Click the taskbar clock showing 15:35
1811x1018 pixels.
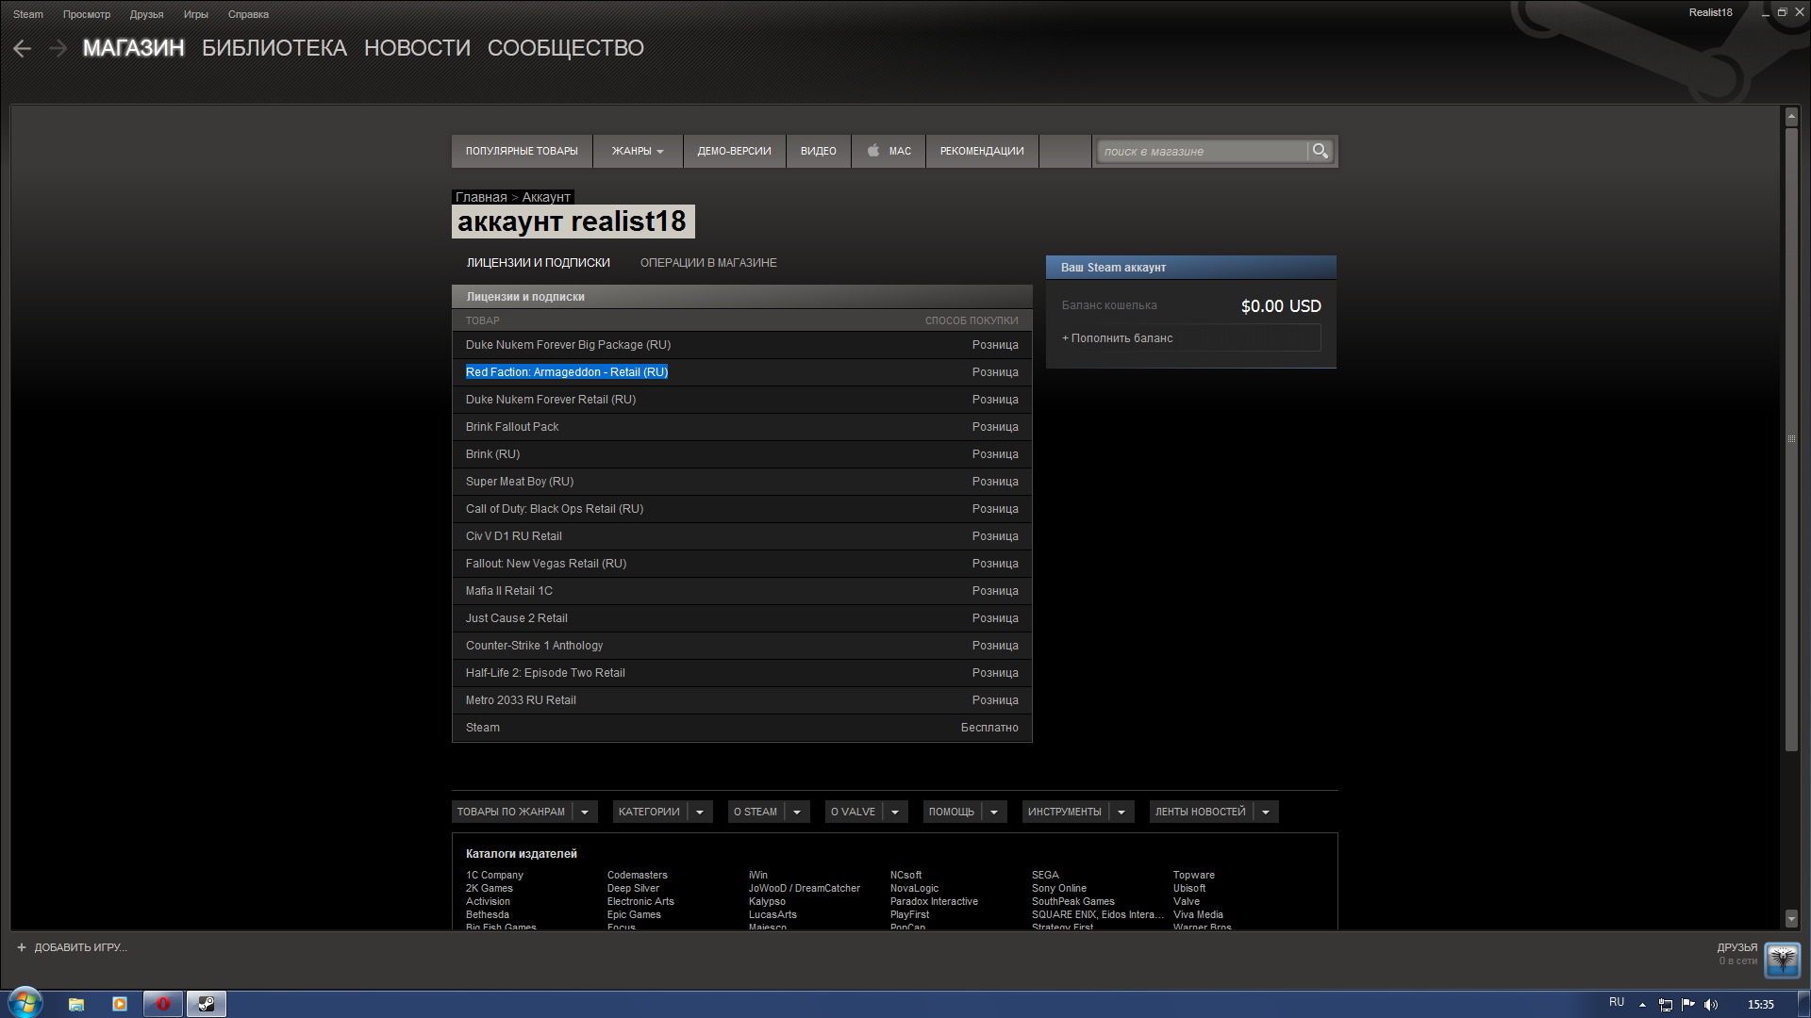click(1760, 1005)
